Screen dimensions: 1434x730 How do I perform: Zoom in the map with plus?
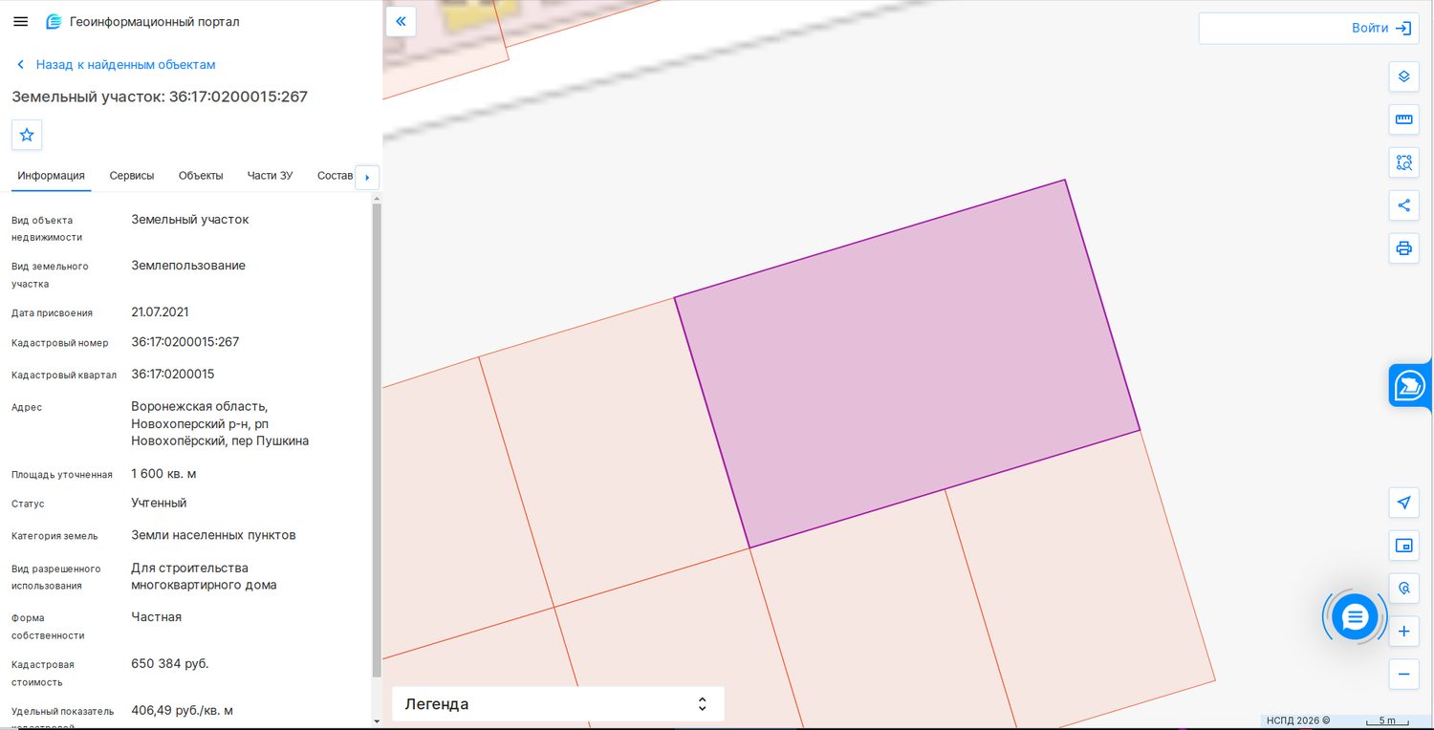(1403, 632)
